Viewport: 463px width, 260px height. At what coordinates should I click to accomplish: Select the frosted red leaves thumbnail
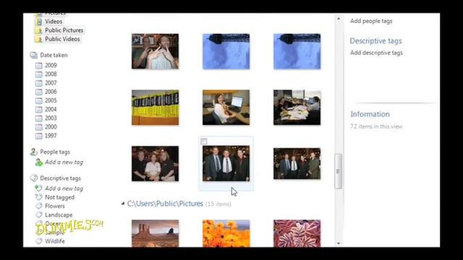[297, 233]
